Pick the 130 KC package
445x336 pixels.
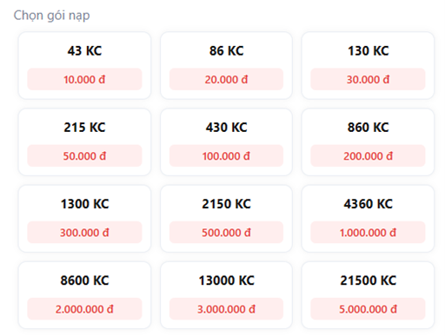pyautogui.click(x=368, y=65)
